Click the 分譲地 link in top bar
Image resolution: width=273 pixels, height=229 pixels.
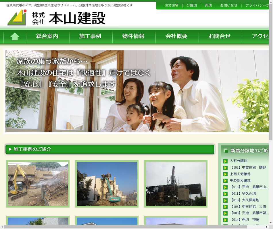click(x=192, y=5)
